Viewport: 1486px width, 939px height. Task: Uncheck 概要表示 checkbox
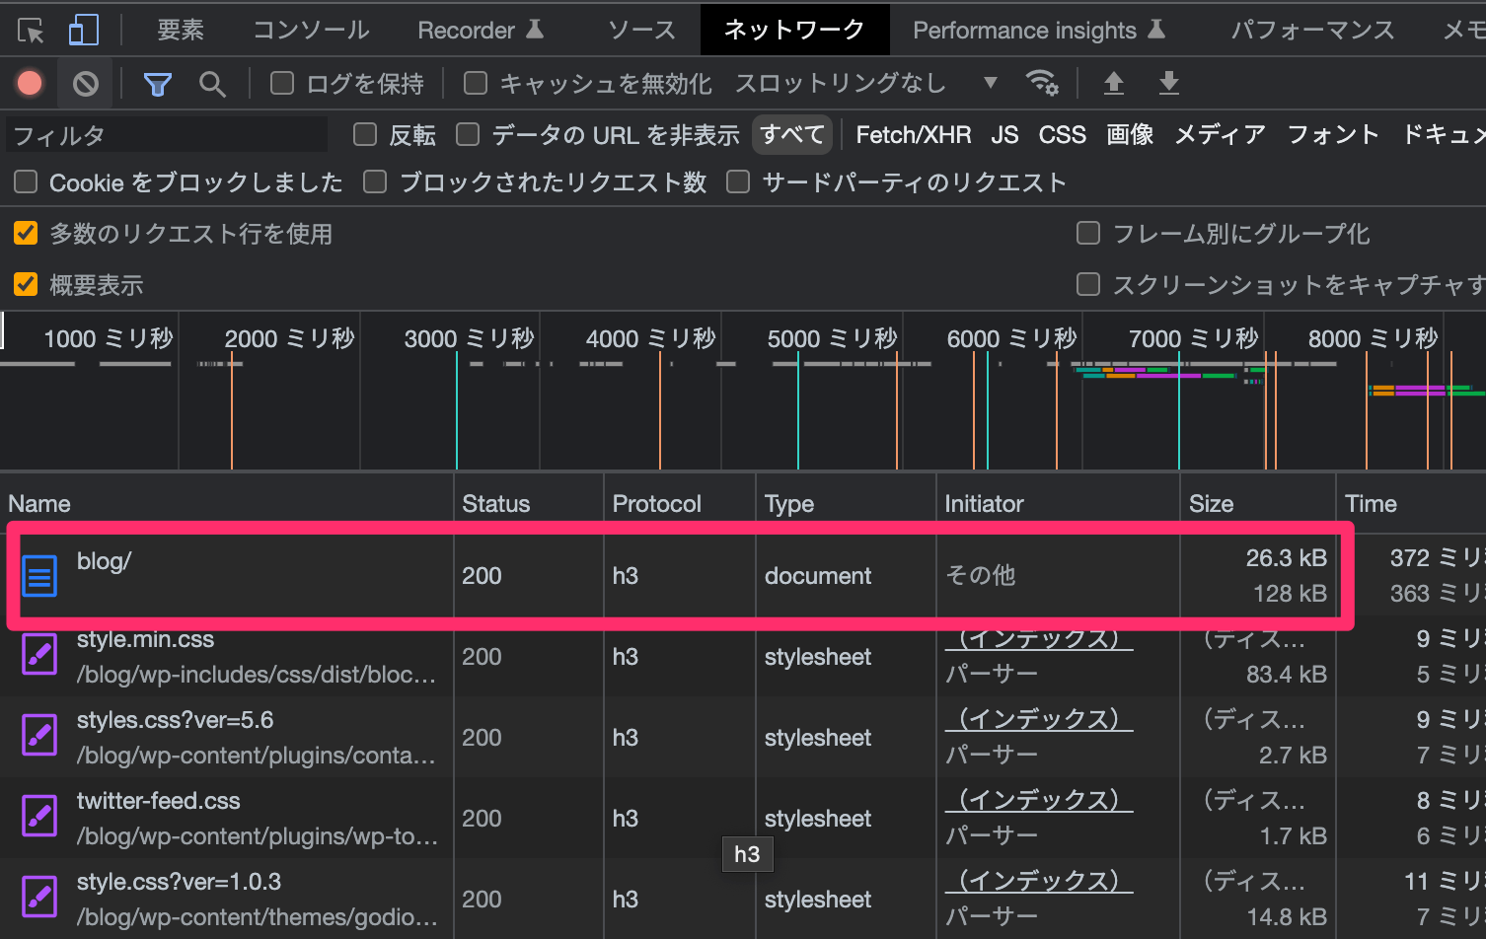click(26, 285)
